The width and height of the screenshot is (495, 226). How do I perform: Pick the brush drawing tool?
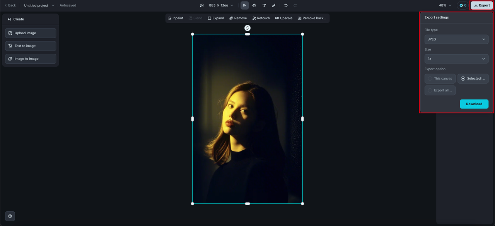[x=274, y=5]
